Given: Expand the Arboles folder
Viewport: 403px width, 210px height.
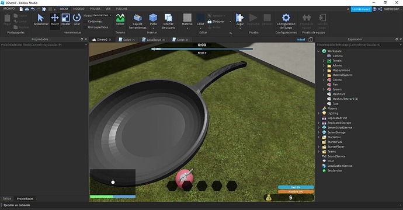Looking at the screenshot, I should coord(324,65).
